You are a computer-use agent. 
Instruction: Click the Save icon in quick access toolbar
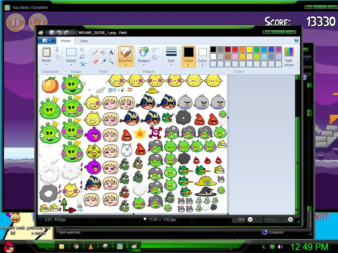51,33
